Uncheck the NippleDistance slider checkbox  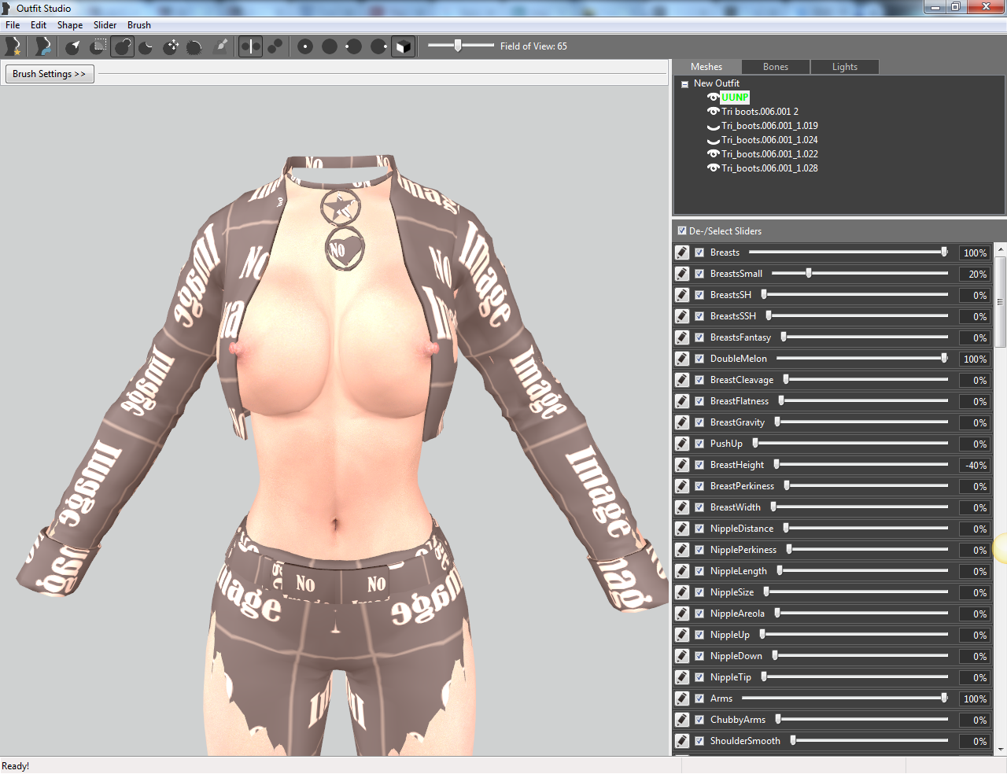pyautogui.click(x=699, y=529)
